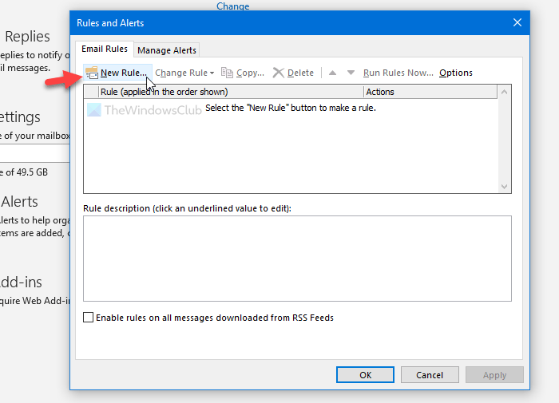This screenshot has width=559, height=403.
Task: Click the Delete X icon
Action: click(278, 73)
